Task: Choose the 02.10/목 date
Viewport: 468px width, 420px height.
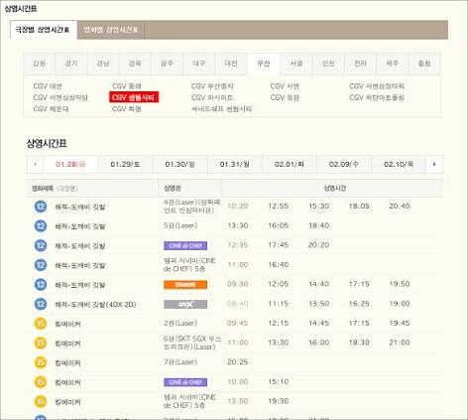Action: [399, 164]
